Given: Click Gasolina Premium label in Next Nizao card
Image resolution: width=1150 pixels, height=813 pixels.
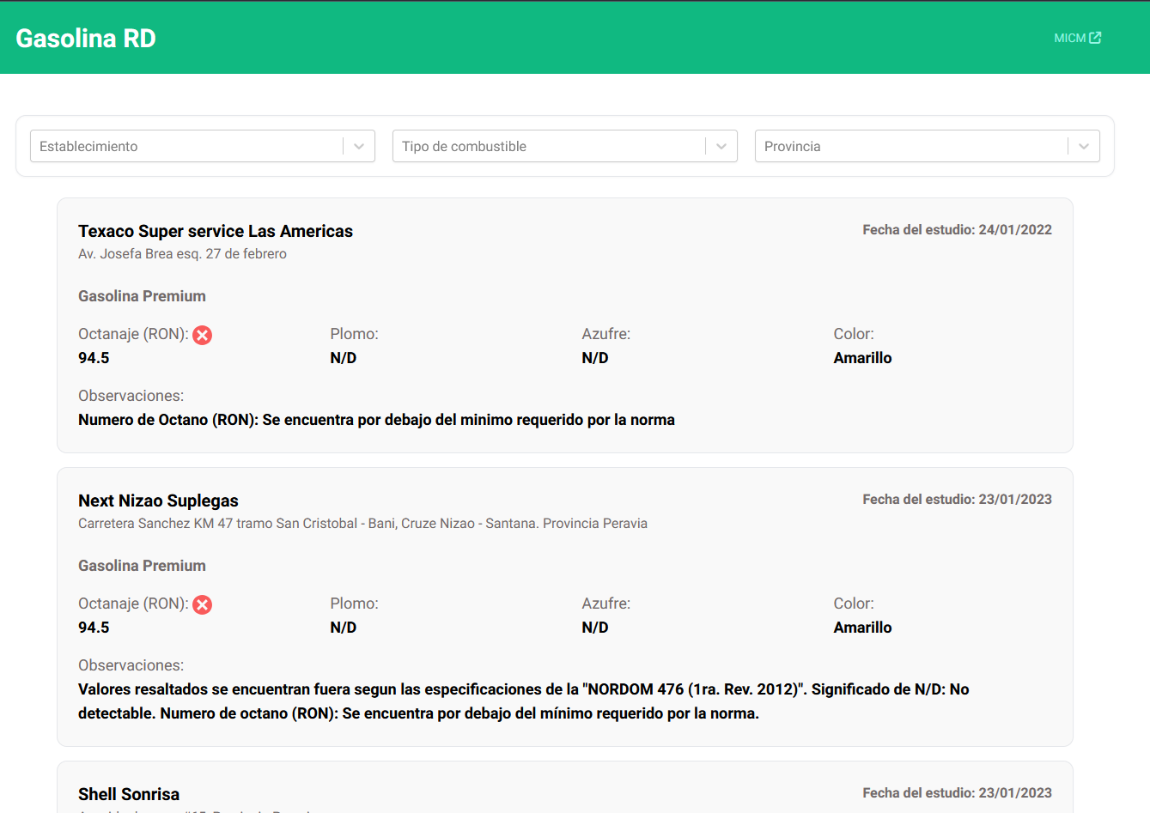Looking at the screenshot, I should [142, 566].
